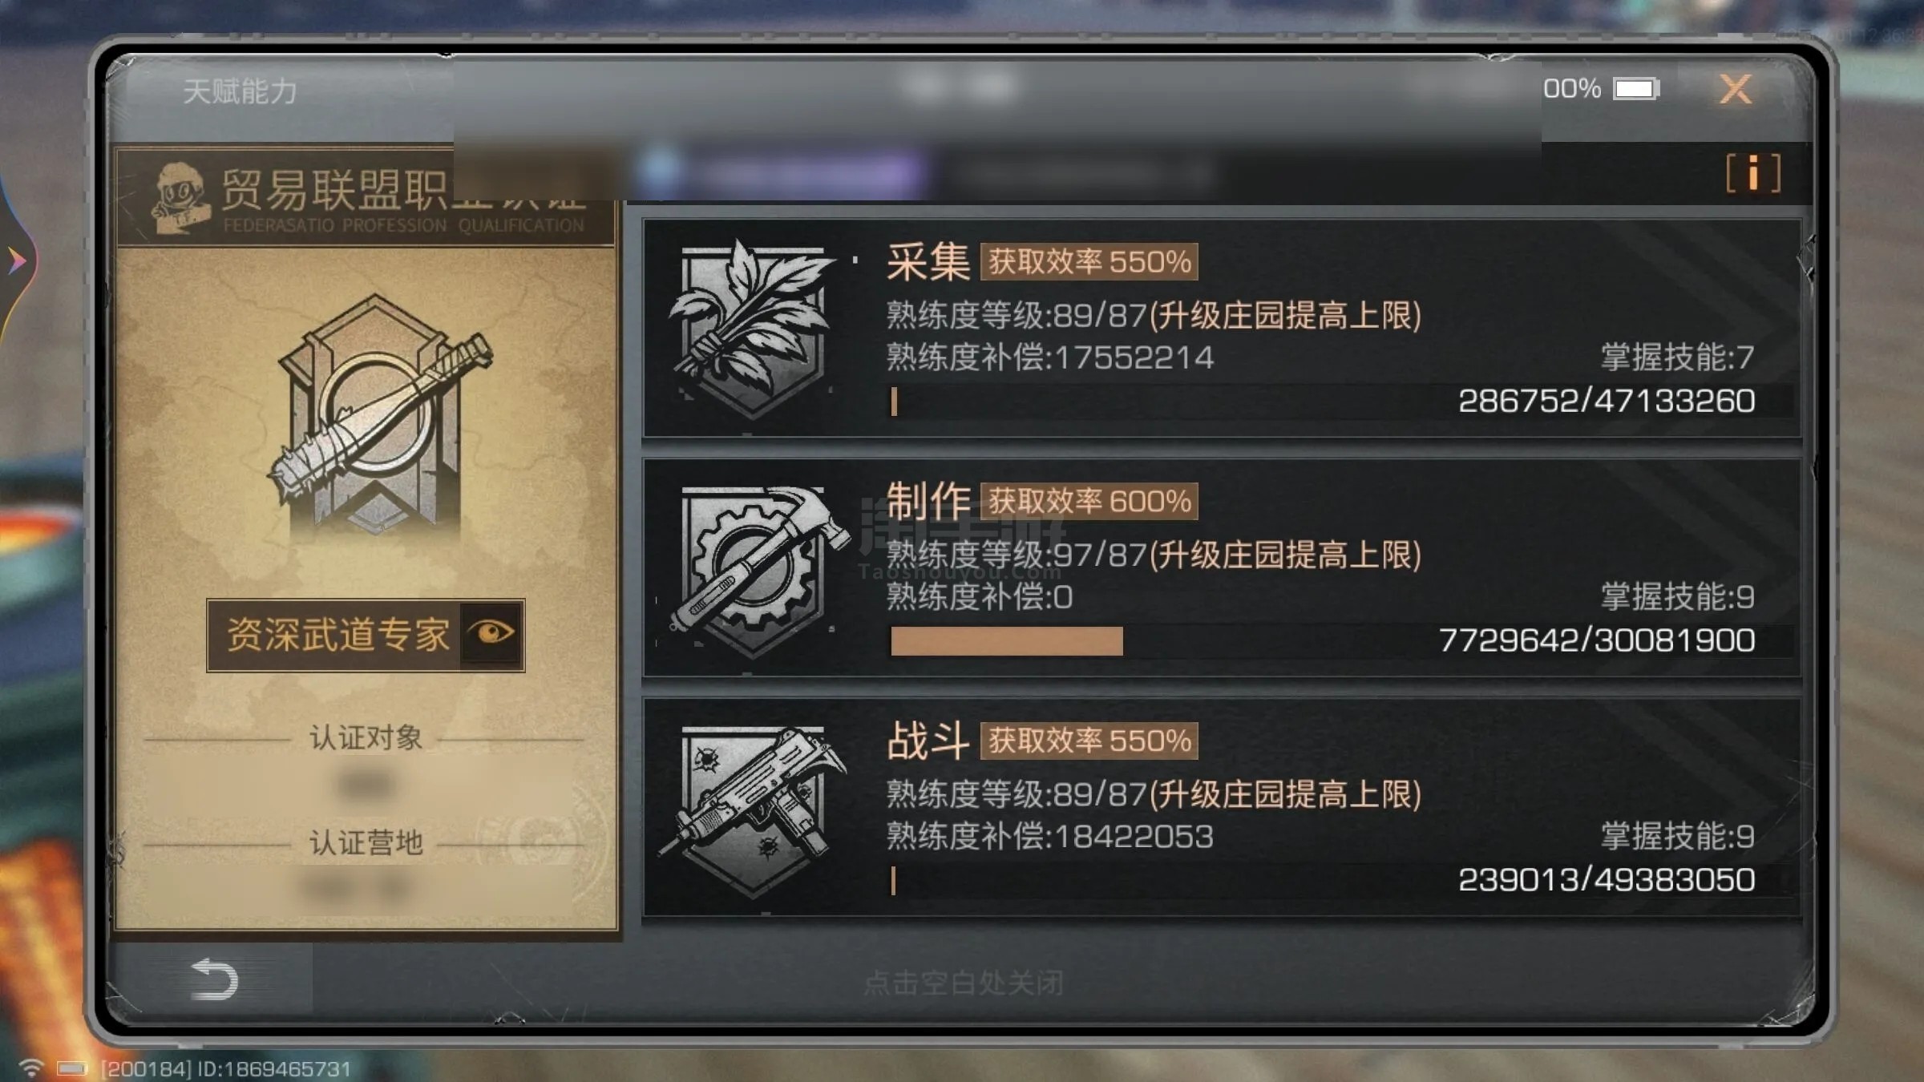The width and height of the screenshot is (1924, 1082).
Task: Select the 天赋能力 header tab
Action: click(x=240, y=91)
